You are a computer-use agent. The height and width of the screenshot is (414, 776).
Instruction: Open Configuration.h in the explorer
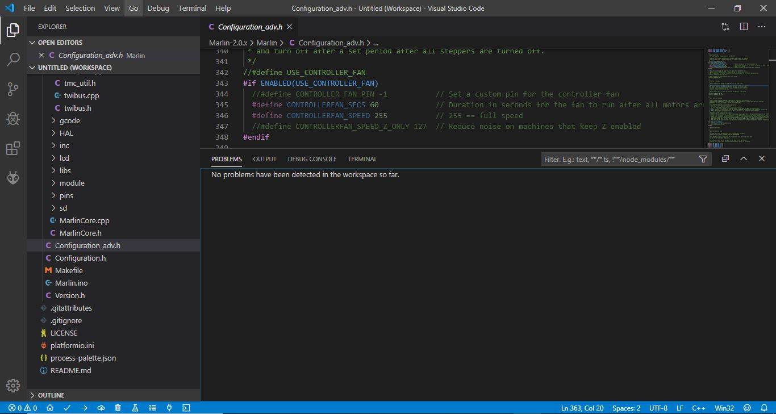tap(80, 258)
